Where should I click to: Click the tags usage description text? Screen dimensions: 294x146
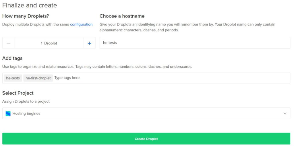pyautogui.click(x=97, y=67)
